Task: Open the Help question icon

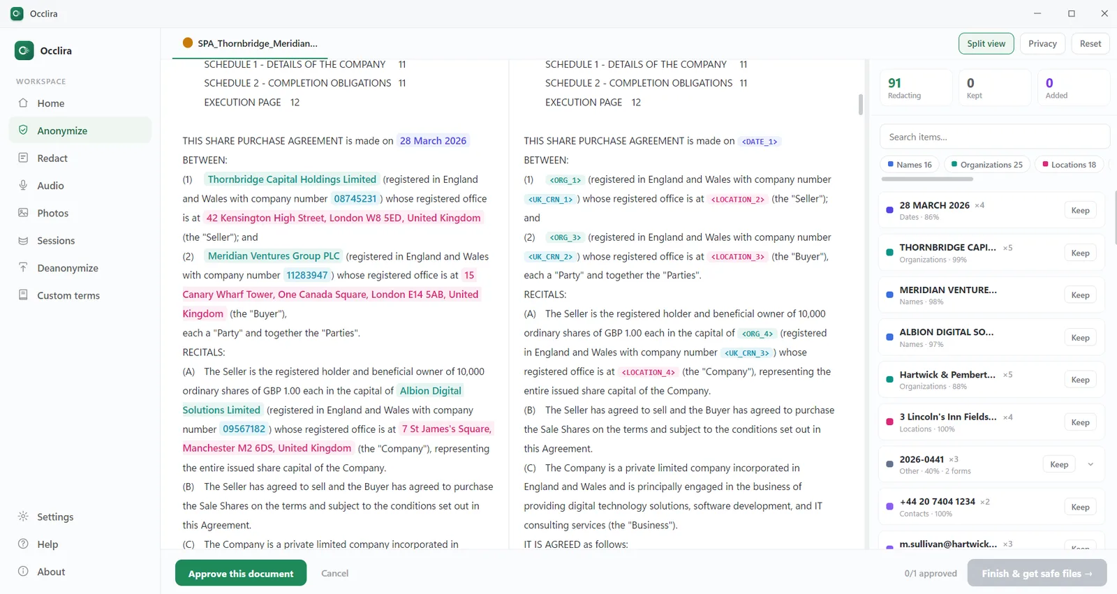Action: 23,544
